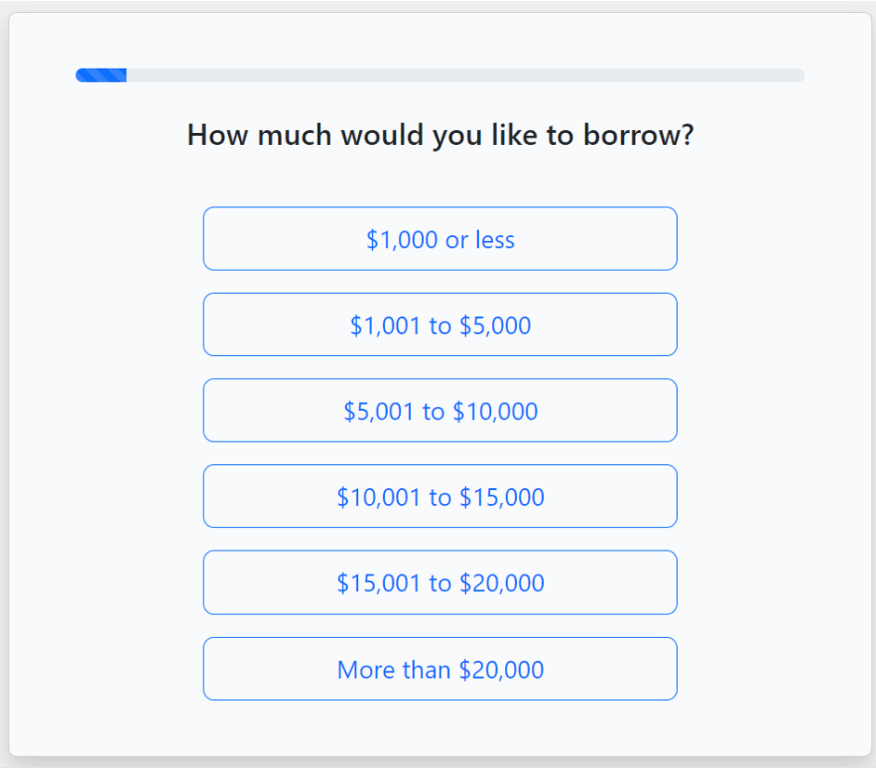Choose the range ending at $15,000
This screenshot has width=876, height=768.
[x=440, y=497]
